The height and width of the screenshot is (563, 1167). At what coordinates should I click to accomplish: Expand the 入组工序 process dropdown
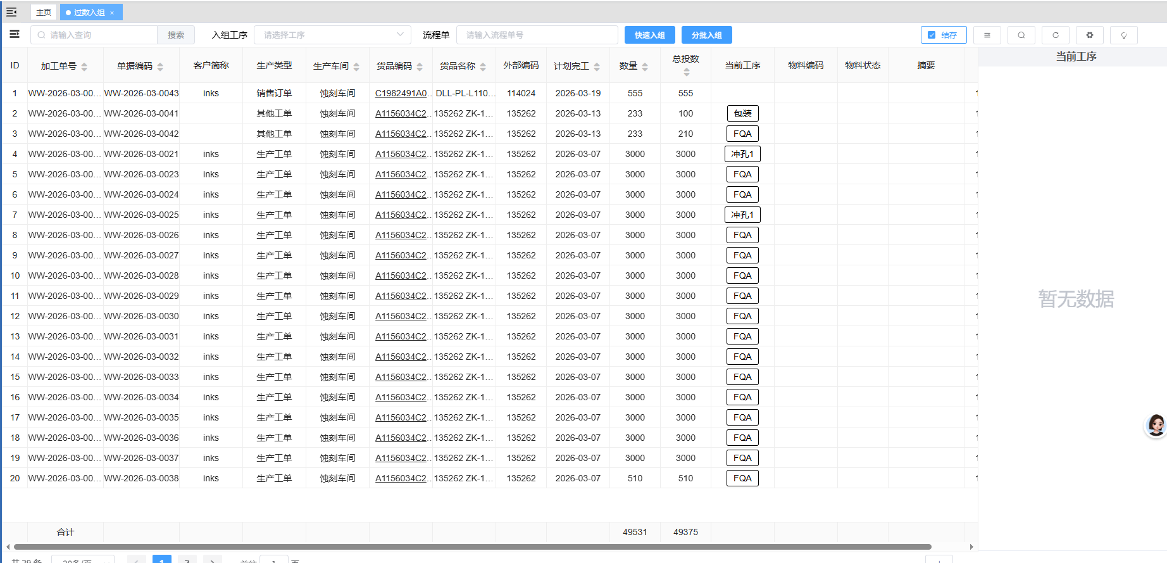[x=332, y=35]
